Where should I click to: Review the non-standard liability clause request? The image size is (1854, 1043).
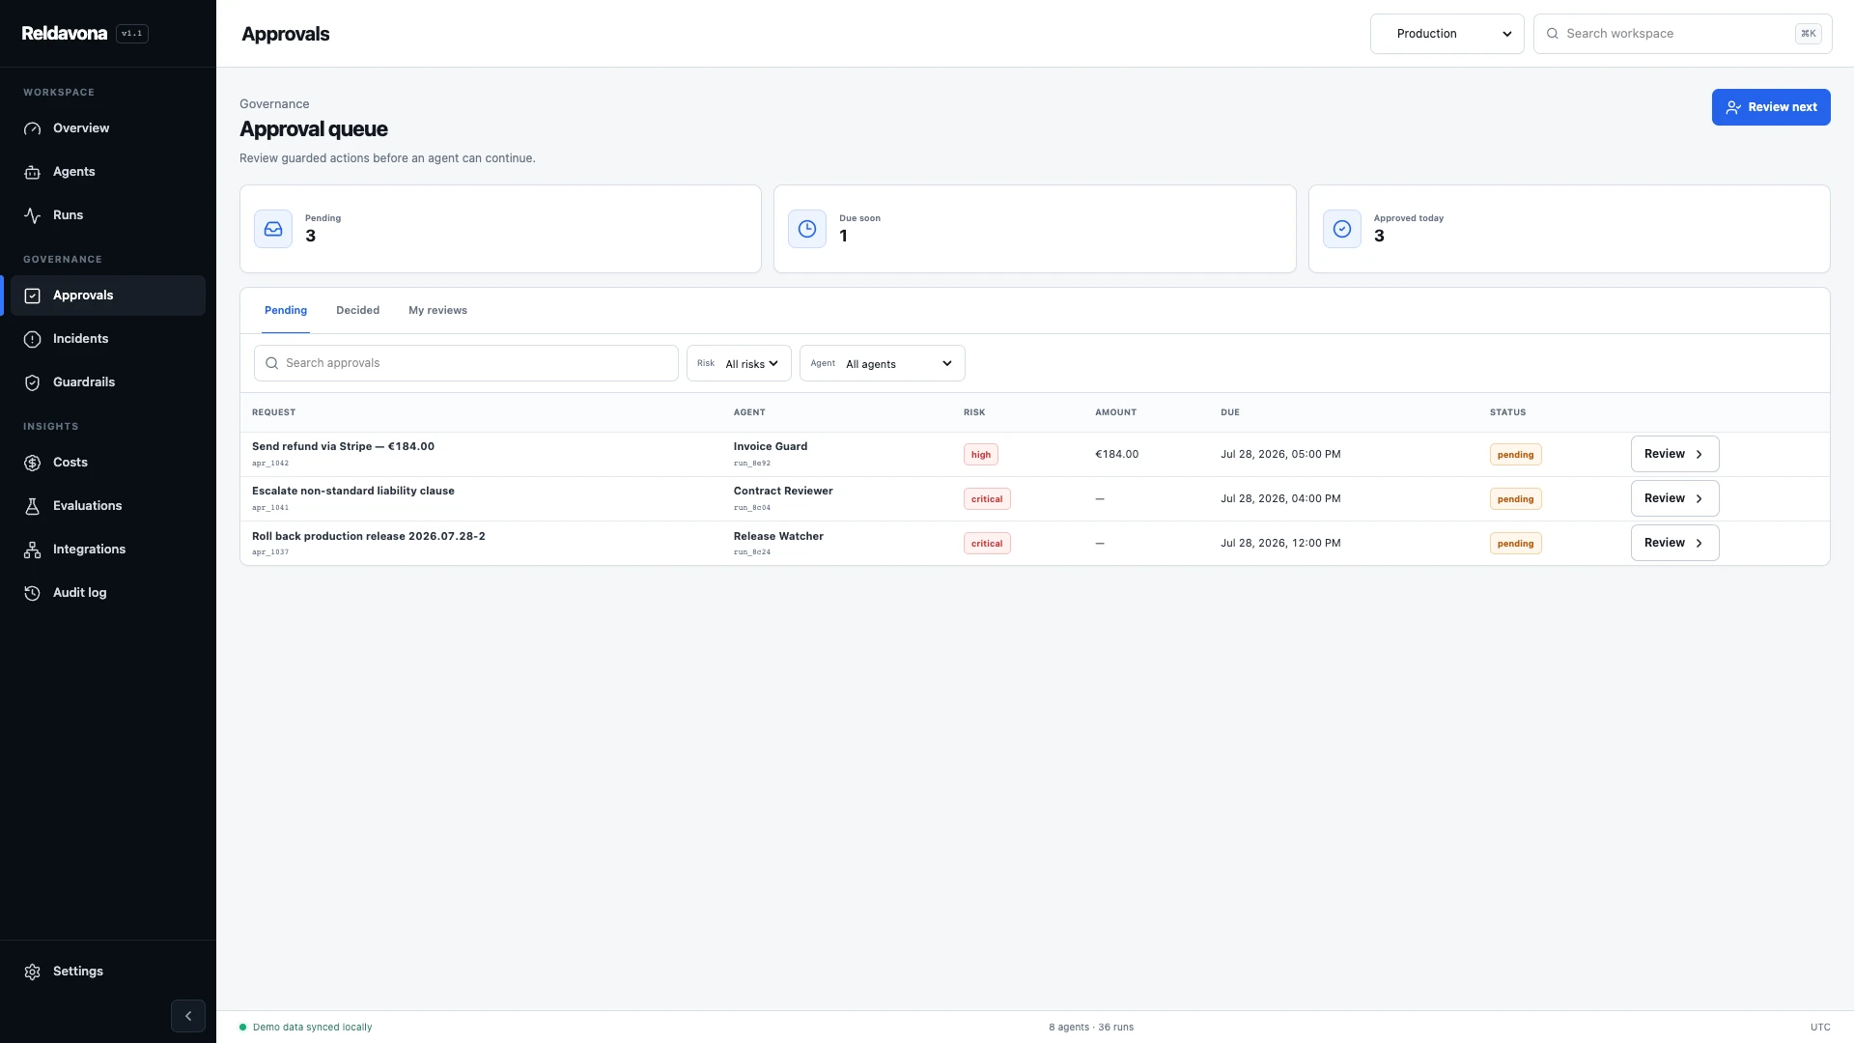[x=1674, y=498]
